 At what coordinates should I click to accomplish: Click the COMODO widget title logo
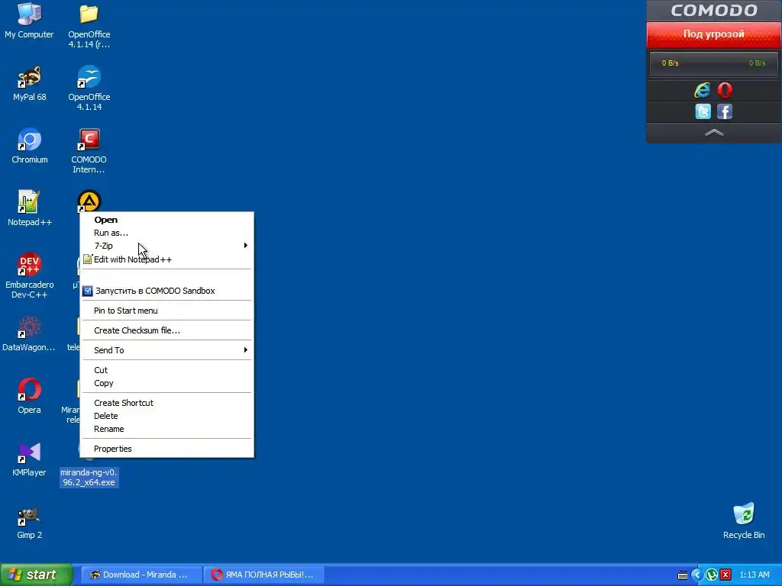tap(714, 11)
